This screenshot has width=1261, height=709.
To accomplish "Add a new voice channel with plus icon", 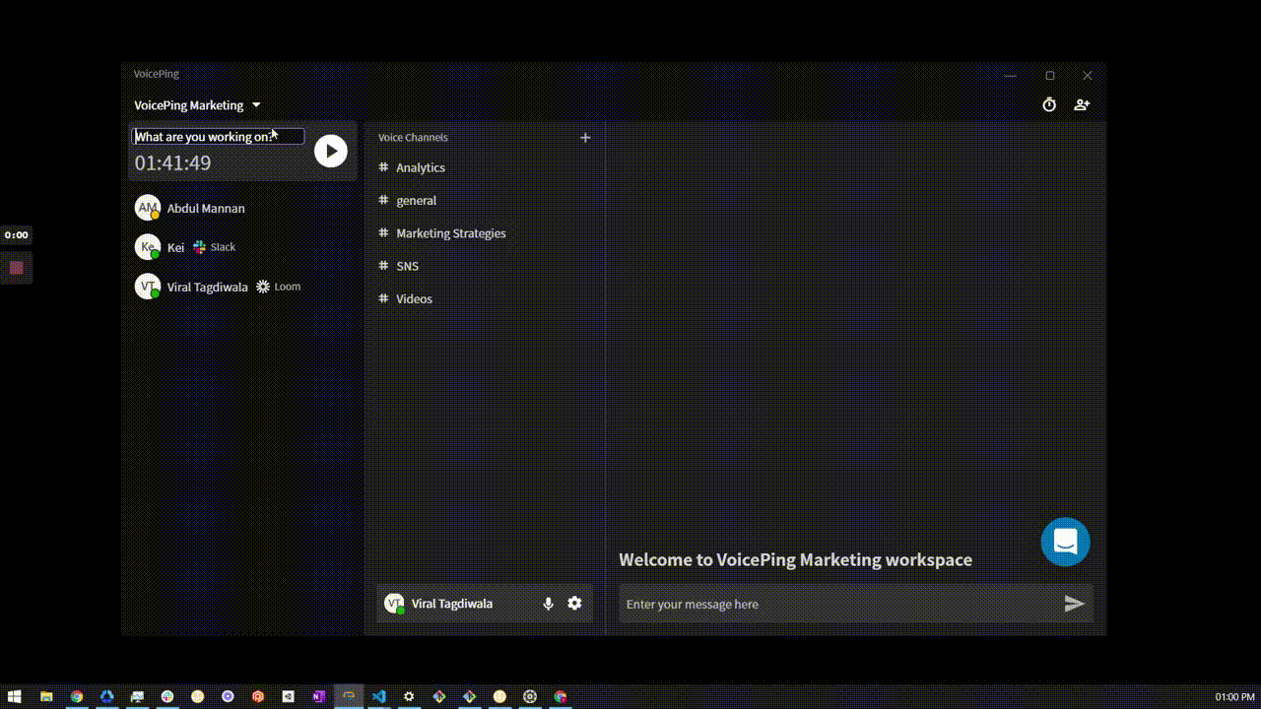I will tap(585, 138).
